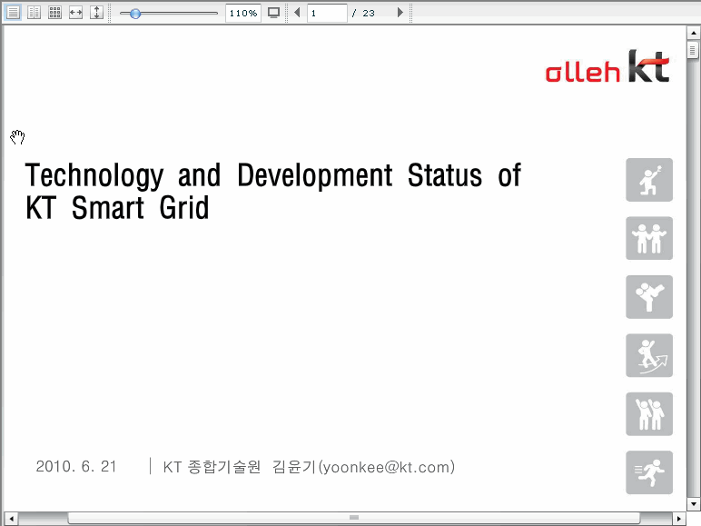Screen dimensions: 701x526
Task: Go to previous page arrow
Action: coord(297,13)
